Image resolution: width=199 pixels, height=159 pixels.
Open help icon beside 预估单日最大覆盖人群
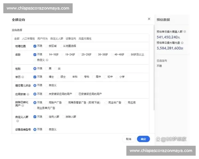pos(185,31)
